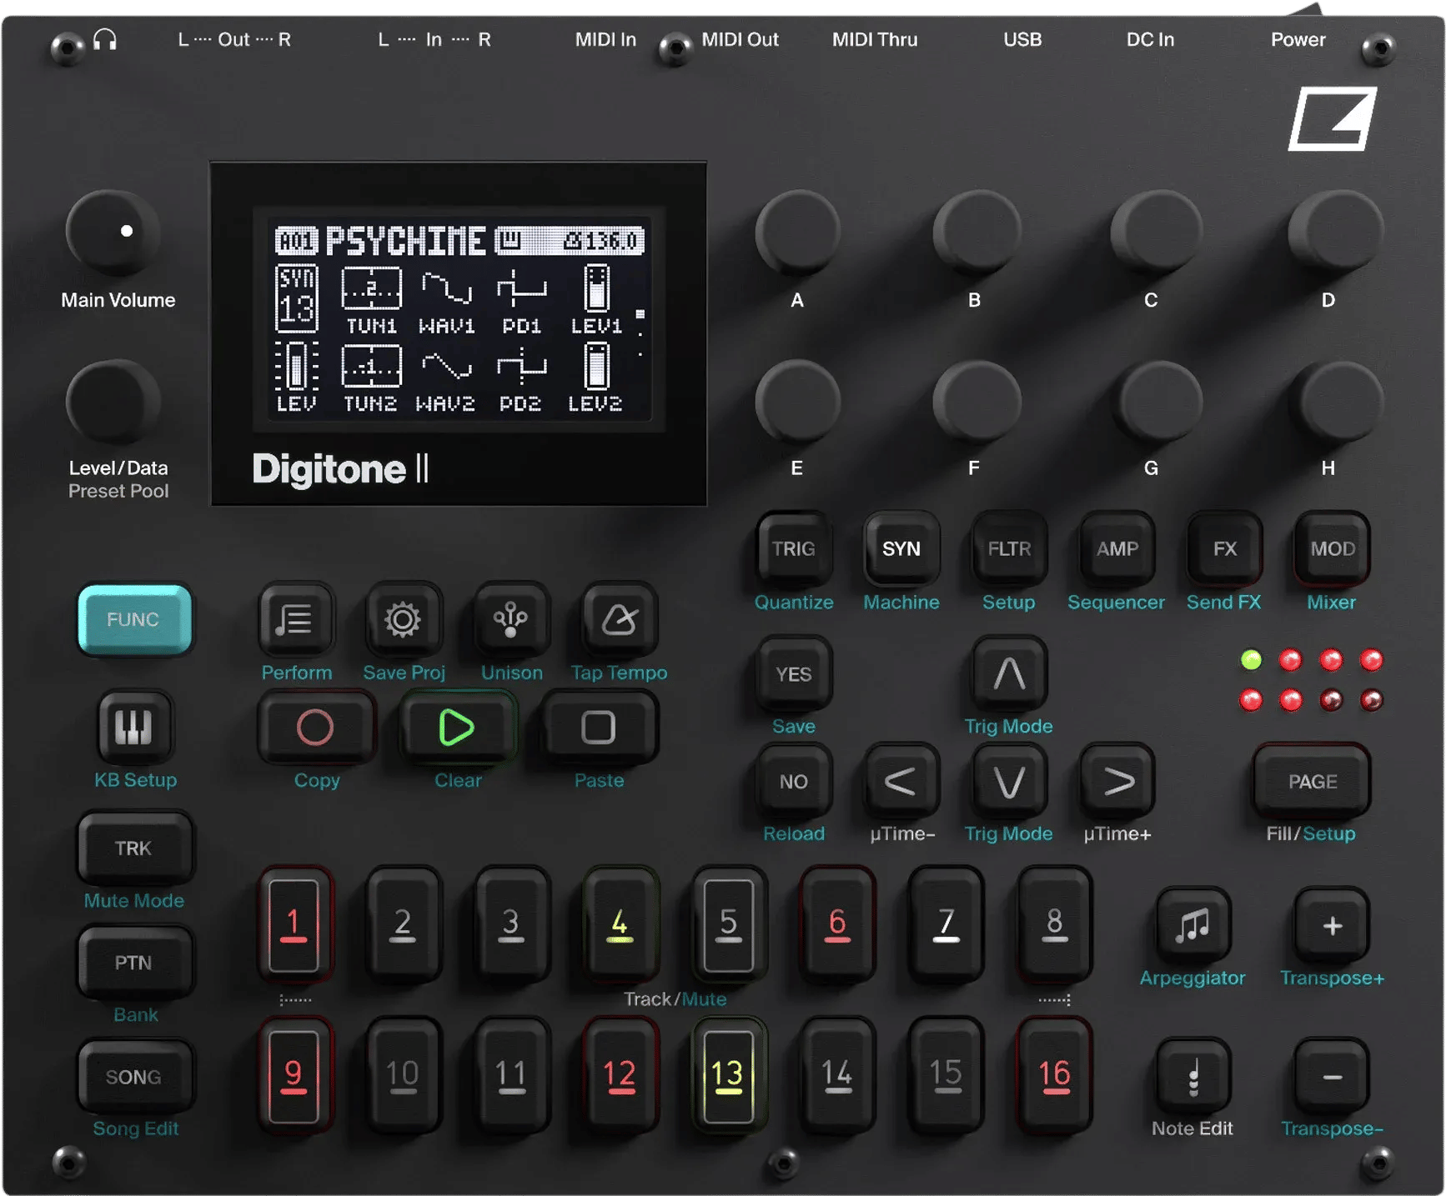Switch to the FLTR page
This screenshot has height=1196, width=1446.
pyautogui.click(x=1008, y=548)
